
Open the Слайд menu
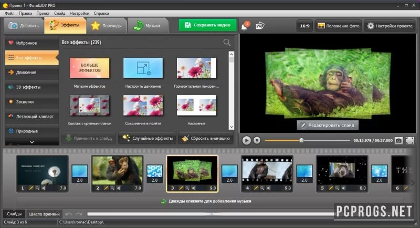59,13
